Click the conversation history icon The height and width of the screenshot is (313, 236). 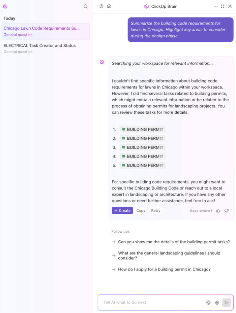tap(101, 6)
